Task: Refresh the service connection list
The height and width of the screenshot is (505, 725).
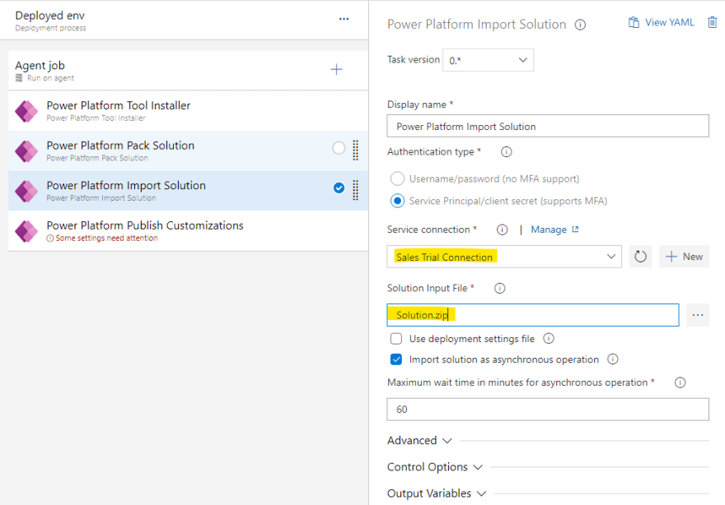Action: (x=640, y=257)
